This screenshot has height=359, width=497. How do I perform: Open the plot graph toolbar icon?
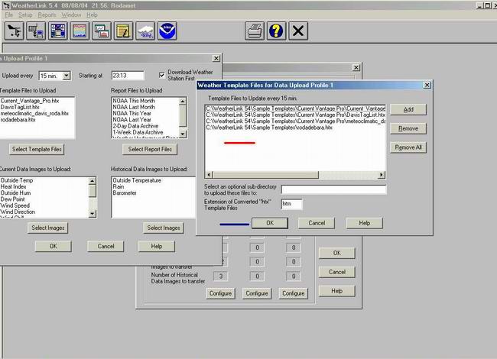pyautogui.click(x=80, y=31)
